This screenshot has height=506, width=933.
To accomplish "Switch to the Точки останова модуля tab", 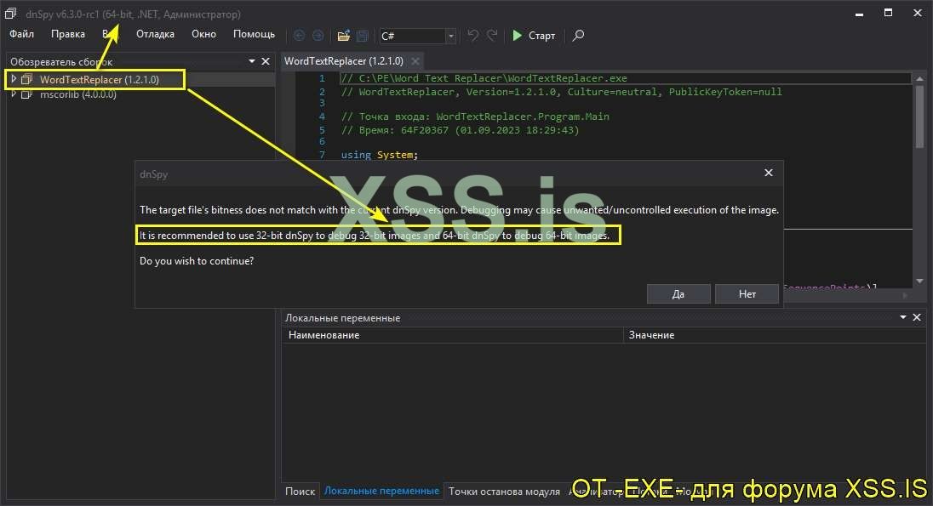I will click(x=504, y=492).
